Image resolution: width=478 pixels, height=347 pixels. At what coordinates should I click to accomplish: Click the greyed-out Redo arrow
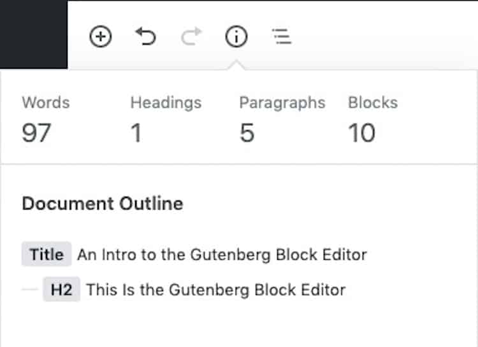click(191, 36)
